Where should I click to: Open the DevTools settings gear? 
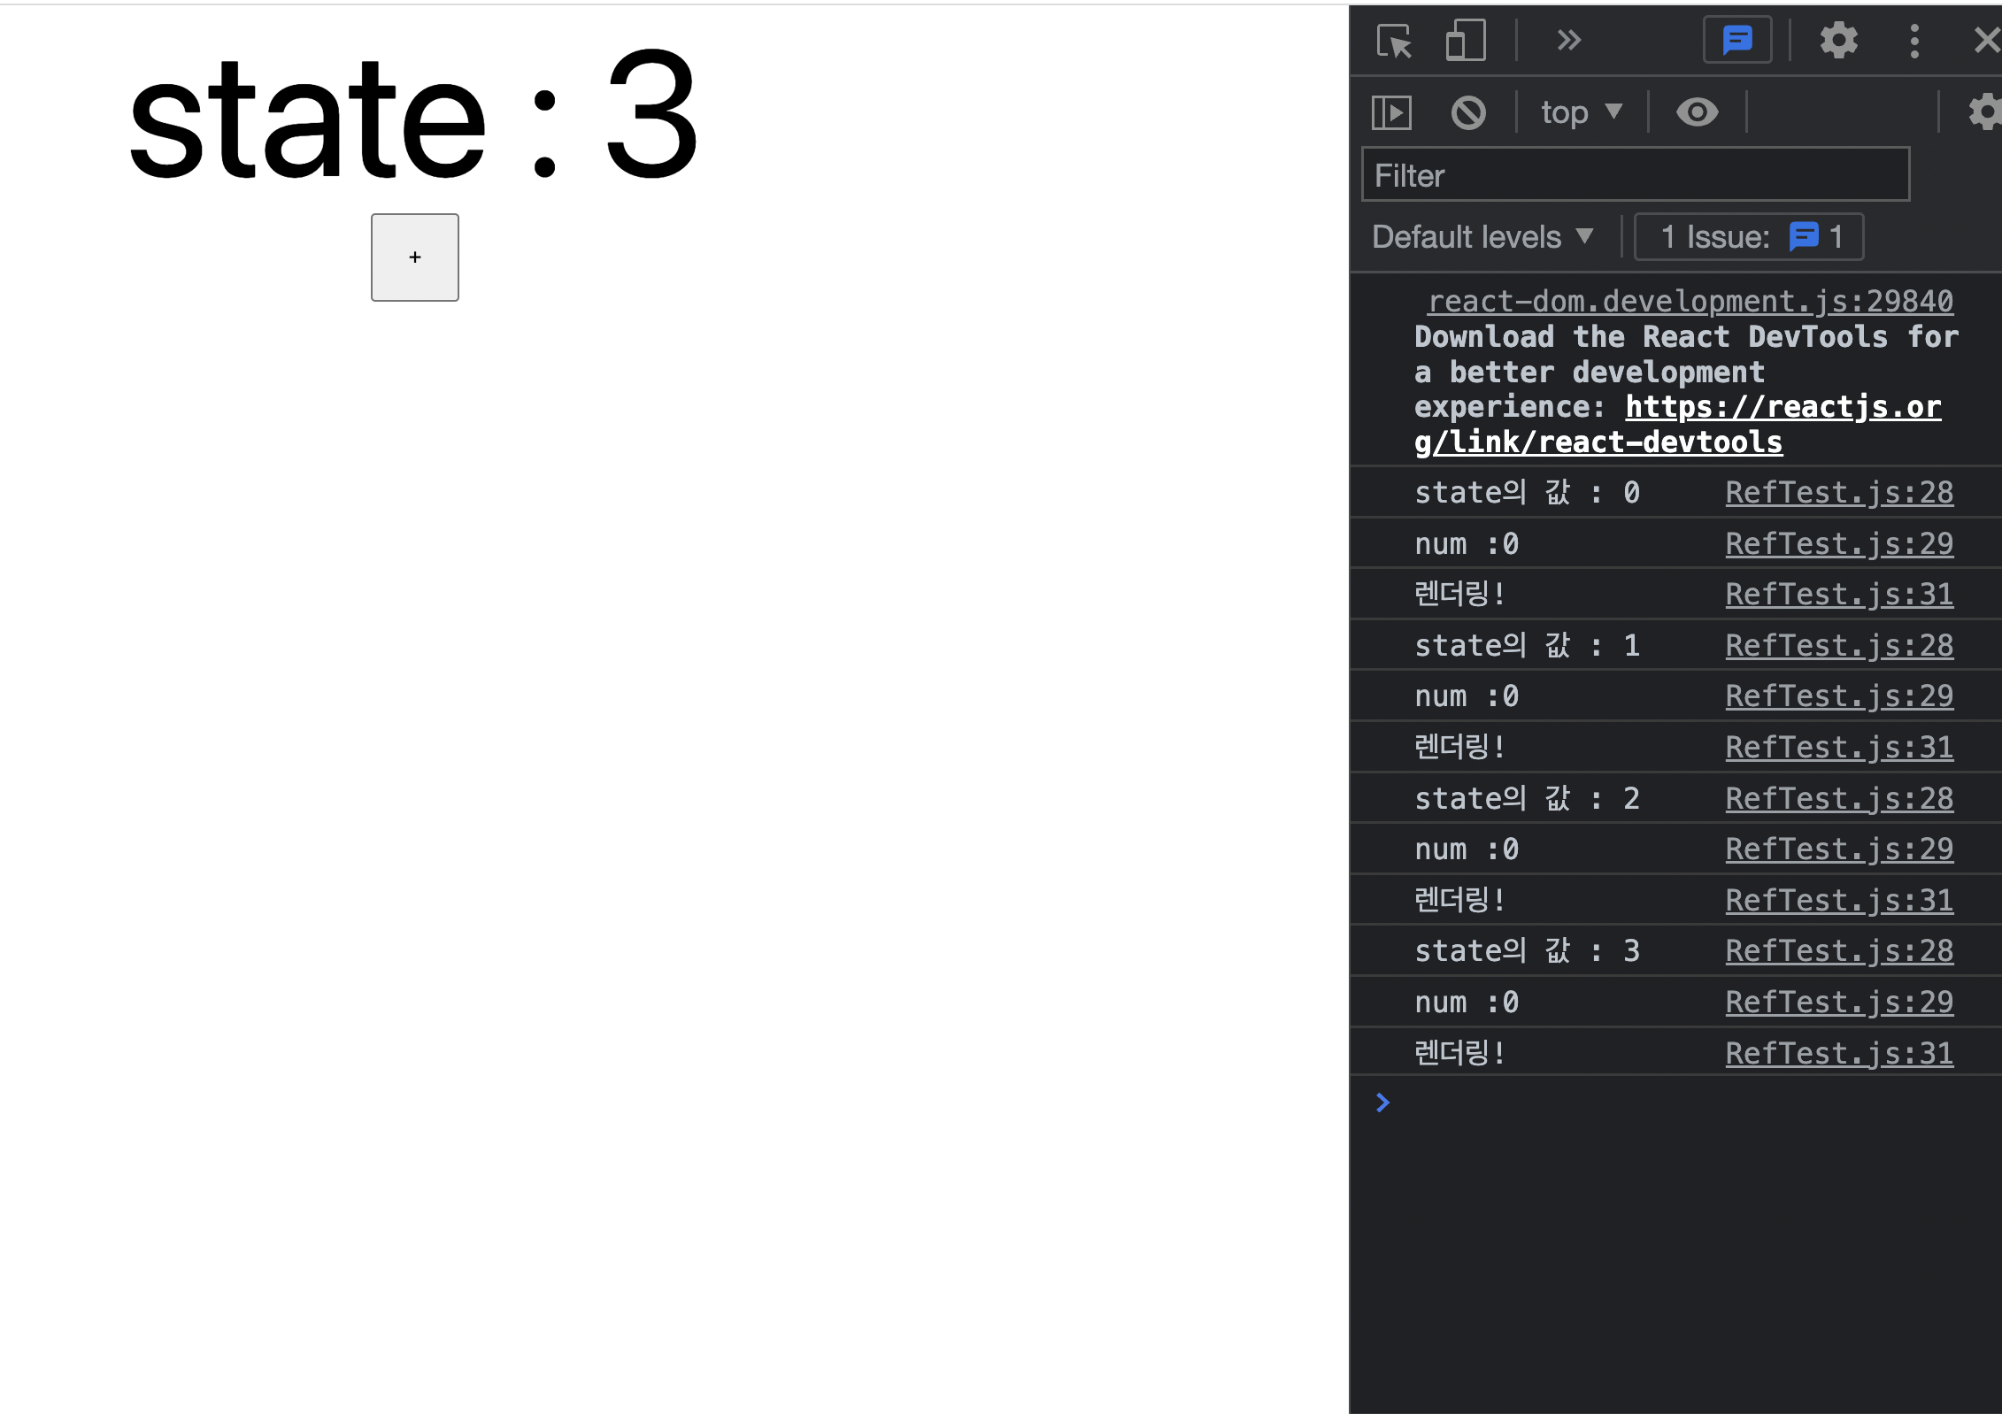click(1838, 41)
